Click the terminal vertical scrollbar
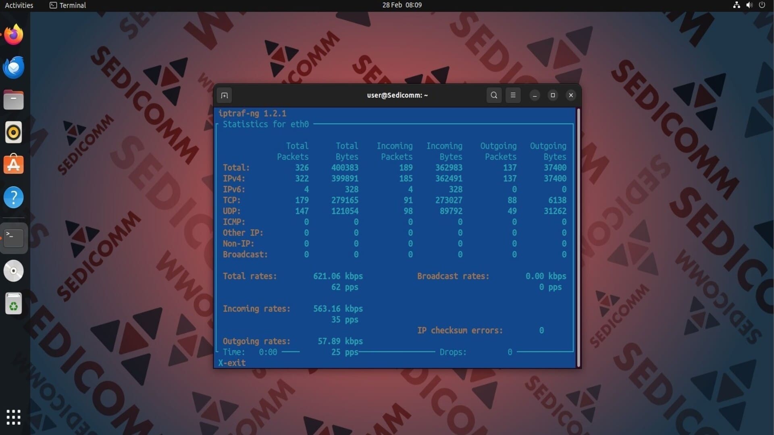This screenshot has height=435, width=774. pyautogui.click(x=578, y=238)
